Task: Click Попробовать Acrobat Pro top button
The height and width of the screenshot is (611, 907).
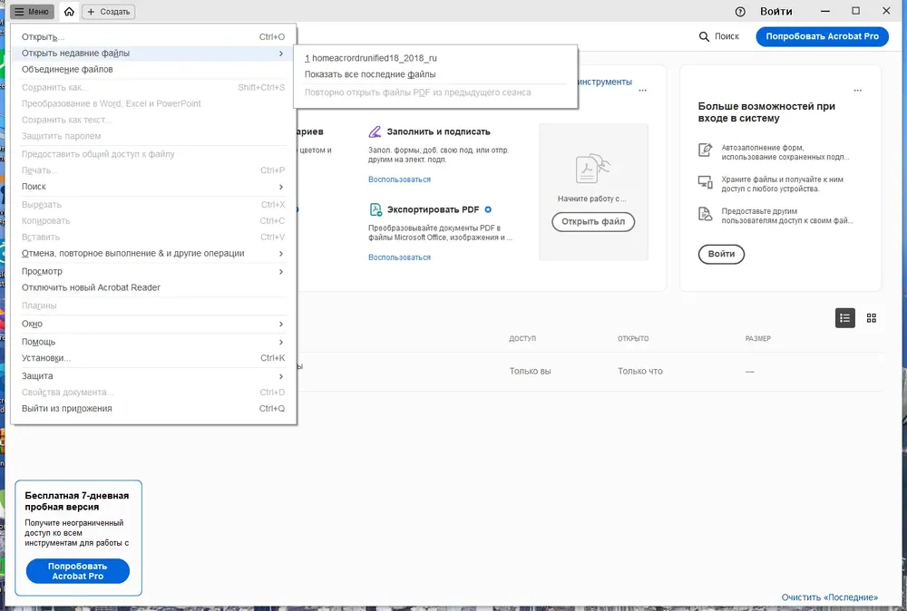Action: (822, 36)
